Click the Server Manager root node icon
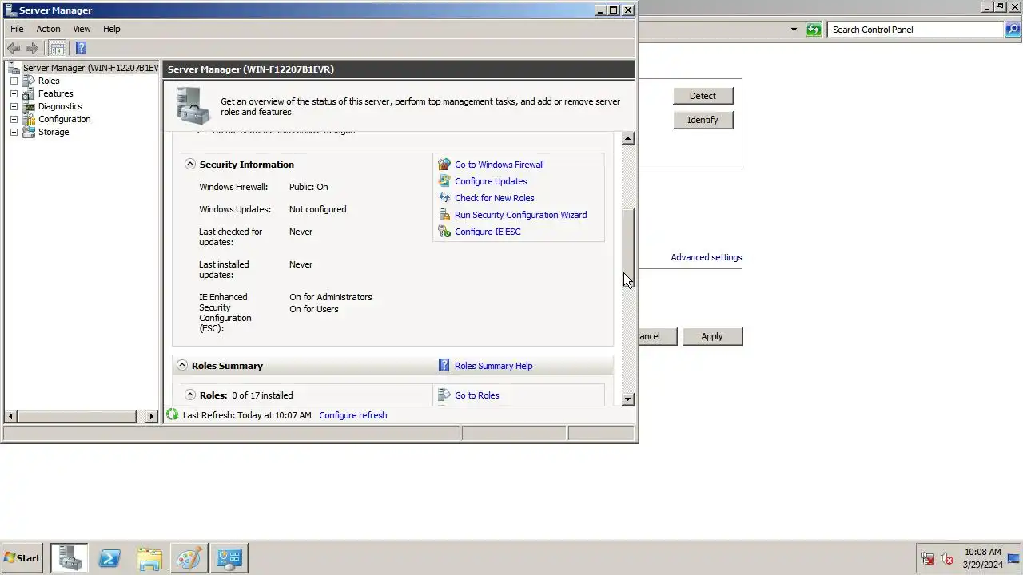 tap(14, 68)
